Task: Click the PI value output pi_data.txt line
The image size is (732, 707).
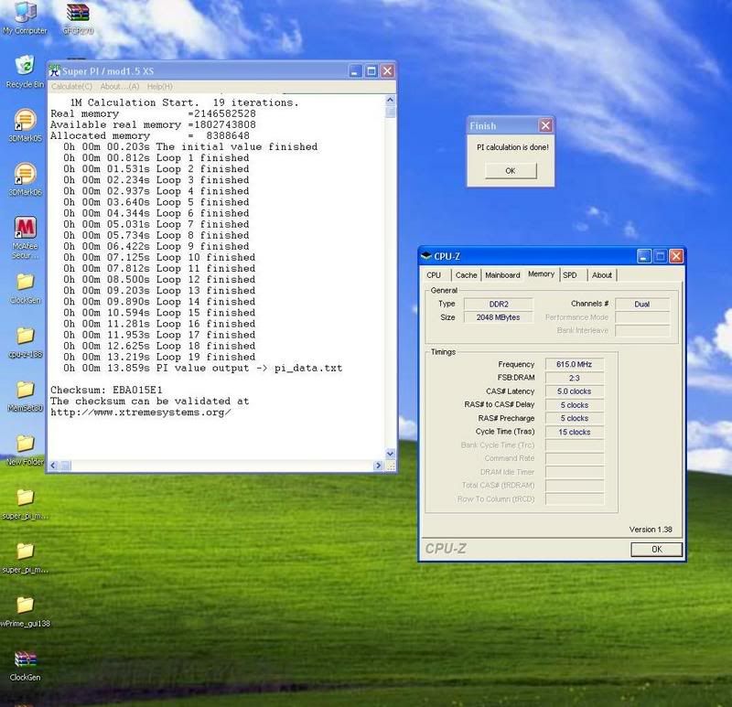Action: pyautogui.click(x=202, y=368)
